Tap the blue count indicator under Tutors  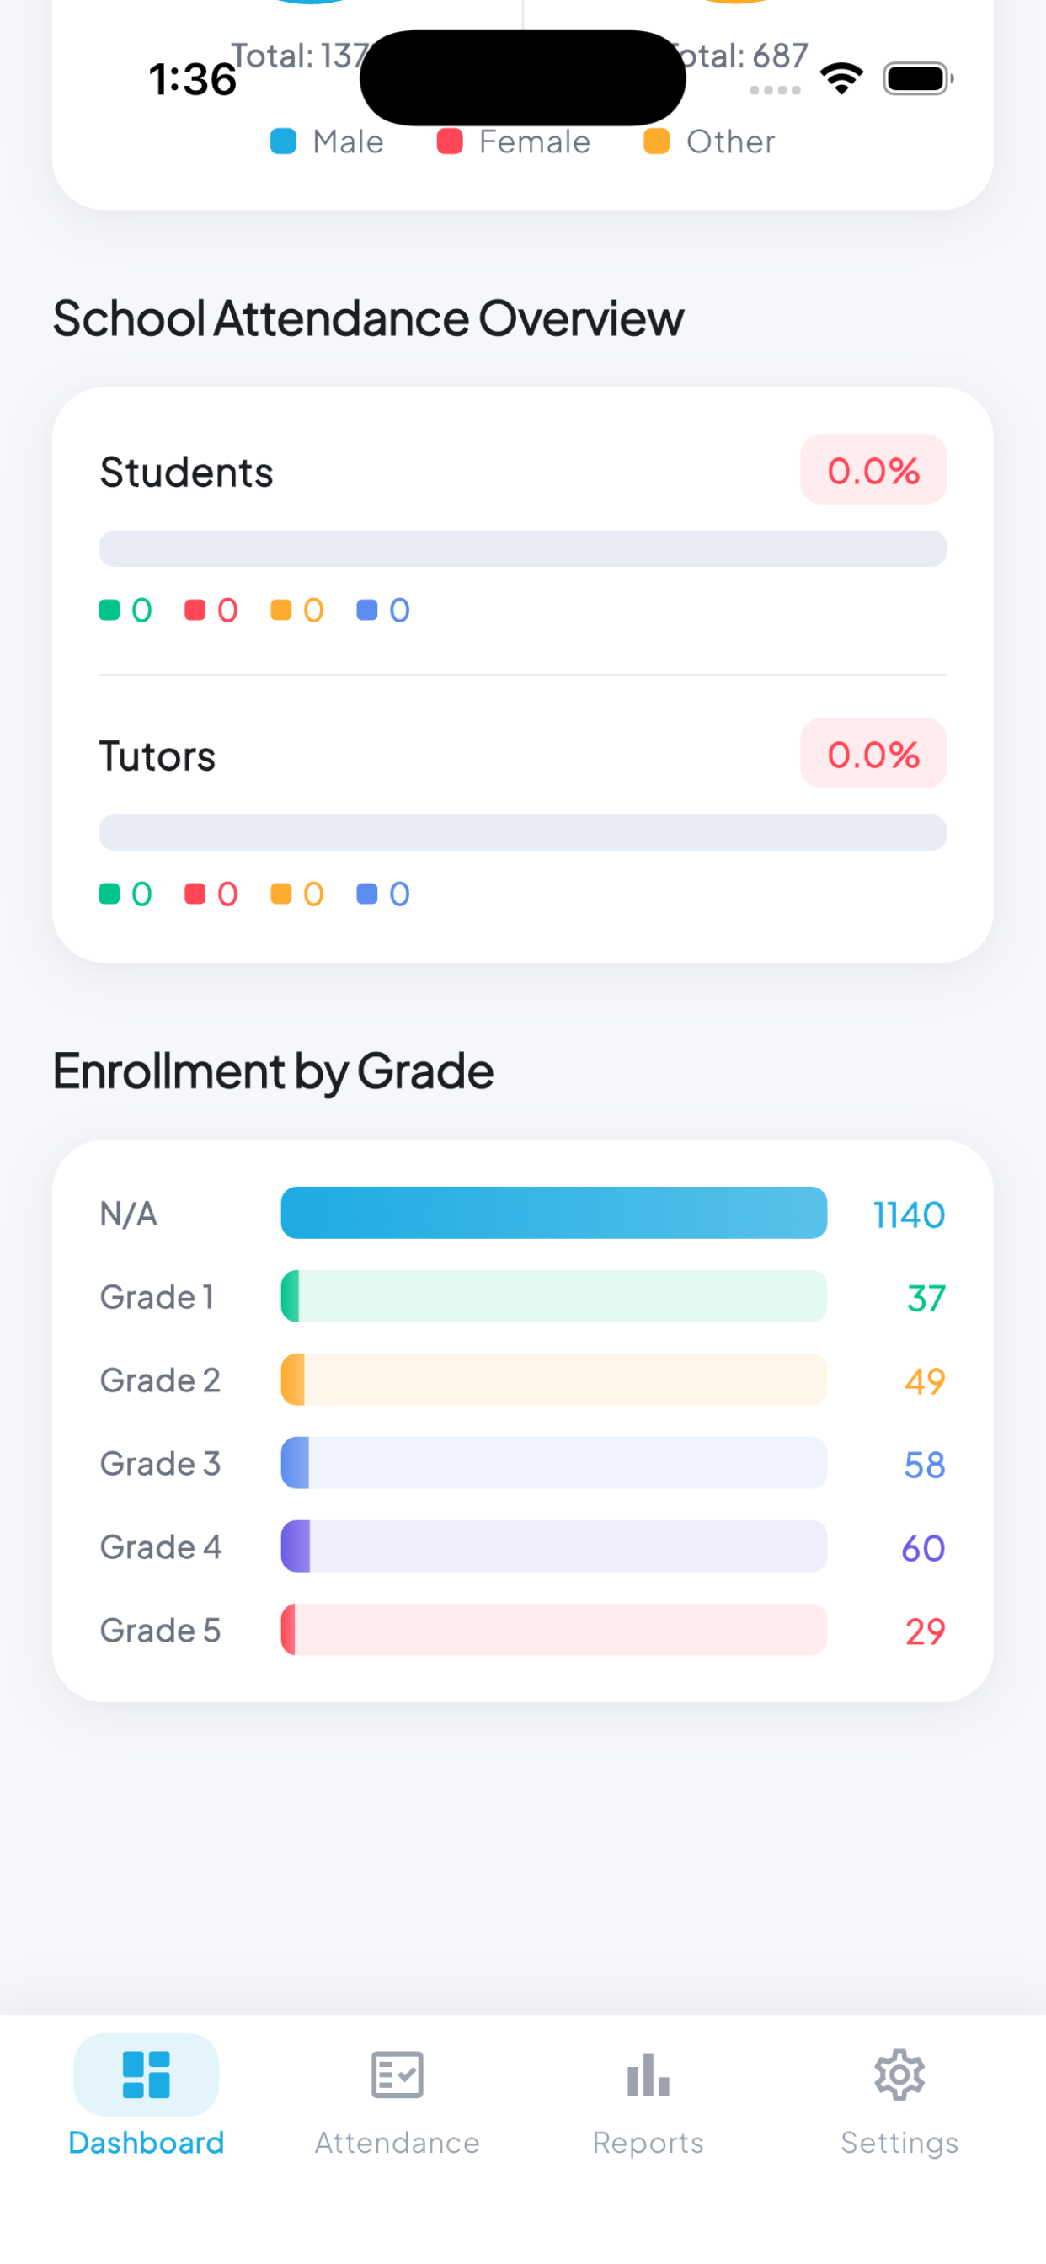[383, 894]
